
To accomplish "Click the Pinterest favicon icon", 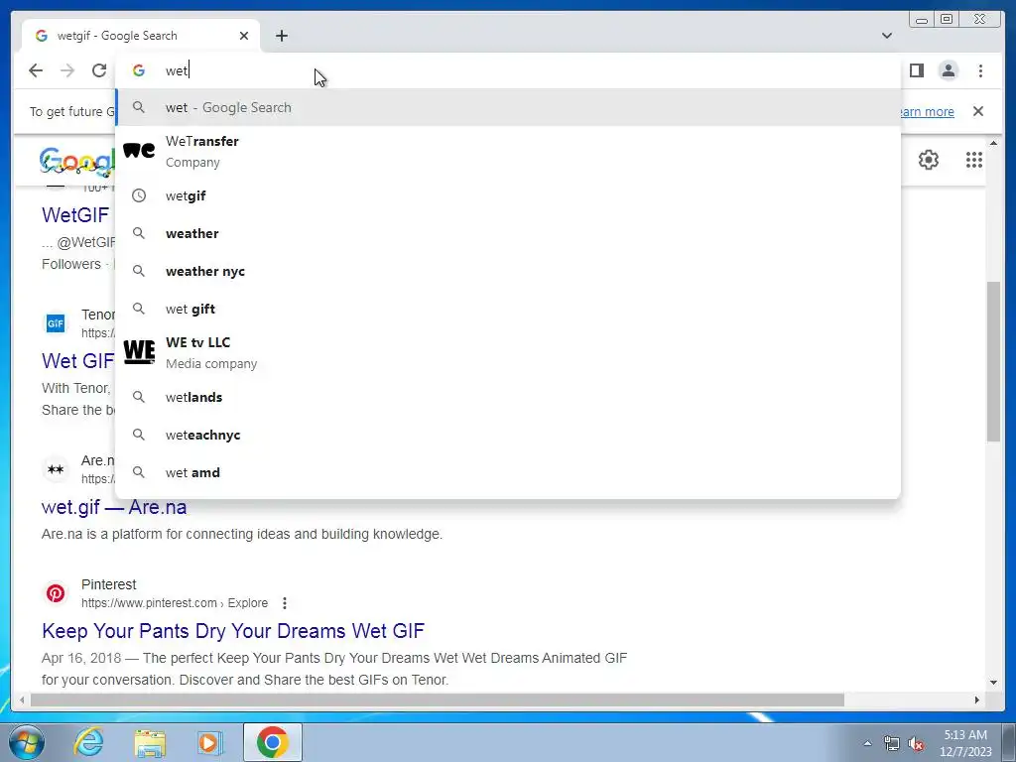I will pyautogui.click(x=56, y=593).
